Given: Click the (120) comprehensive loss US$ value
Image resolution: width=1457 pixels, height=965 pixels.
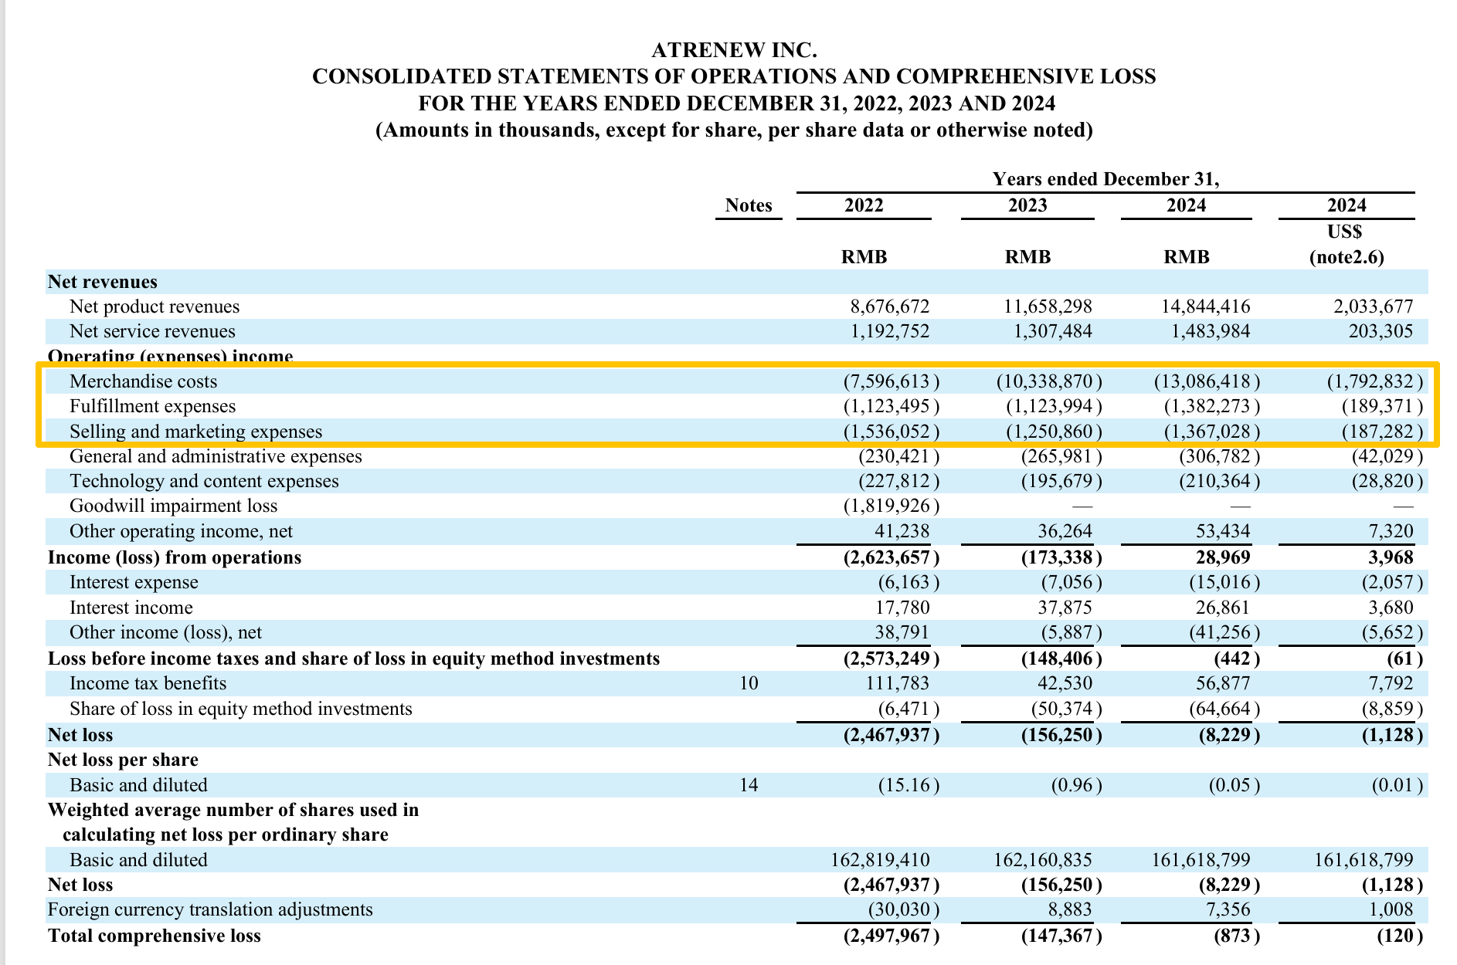Looking at the screenshot, I should pos(1400,936).
